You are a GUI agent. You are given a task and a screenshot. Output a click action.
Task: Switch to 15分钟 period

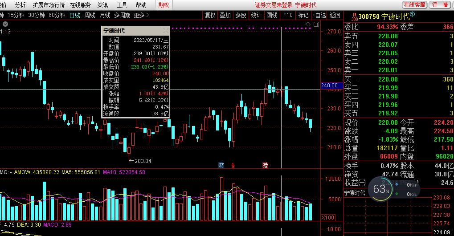click(x=16, y=15)
